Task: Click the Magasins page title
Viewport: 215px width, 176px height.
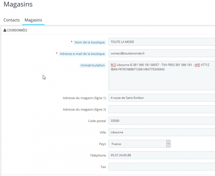Action: (18, 4)
